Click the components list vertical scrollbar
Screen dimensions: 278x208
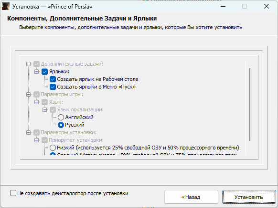250,104
